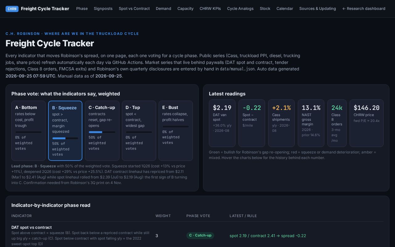Select the A · Bottom phase card
The image size is (395, 247).
pos(28,131)
